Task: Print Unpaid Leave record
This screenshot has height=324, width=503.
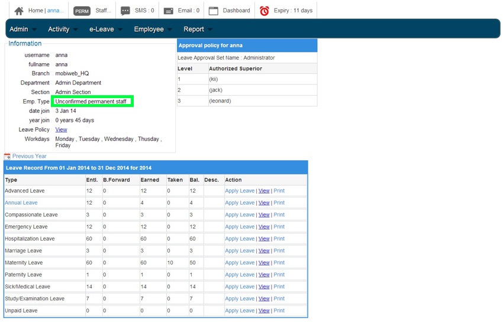Action: tap(279, 311)
